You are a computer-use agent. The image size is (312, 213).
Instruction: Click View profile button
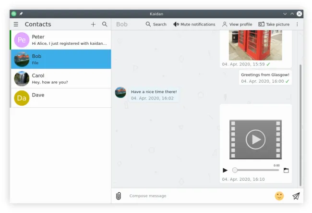coord(237,24)
